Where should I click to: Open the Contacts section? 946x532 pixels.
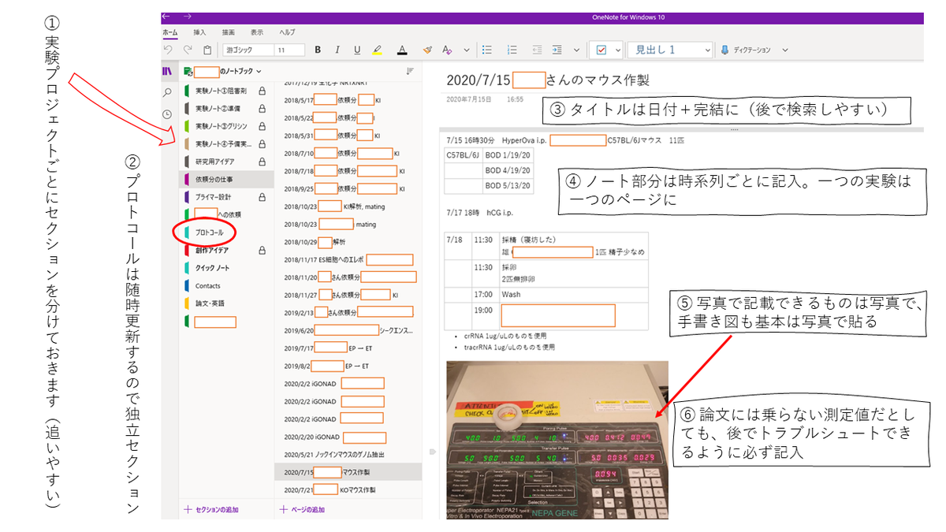tap(227, 286)
